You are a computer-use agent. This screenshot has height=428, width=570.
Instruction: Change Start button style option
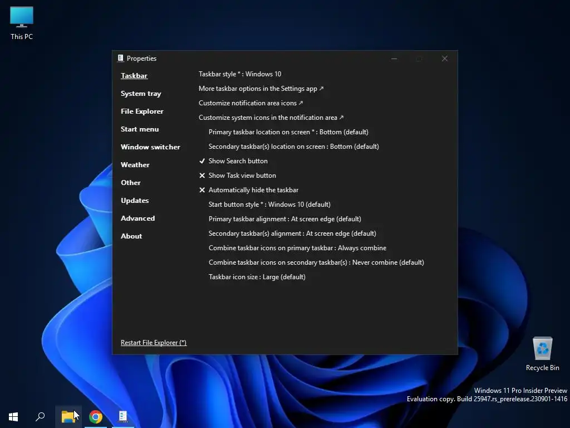[x=269, y=204]
